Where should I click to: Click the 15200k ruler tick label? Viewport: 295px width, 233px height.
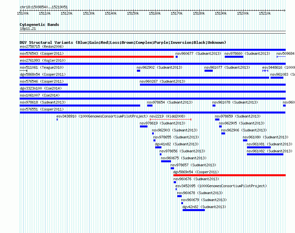(243, 13)
